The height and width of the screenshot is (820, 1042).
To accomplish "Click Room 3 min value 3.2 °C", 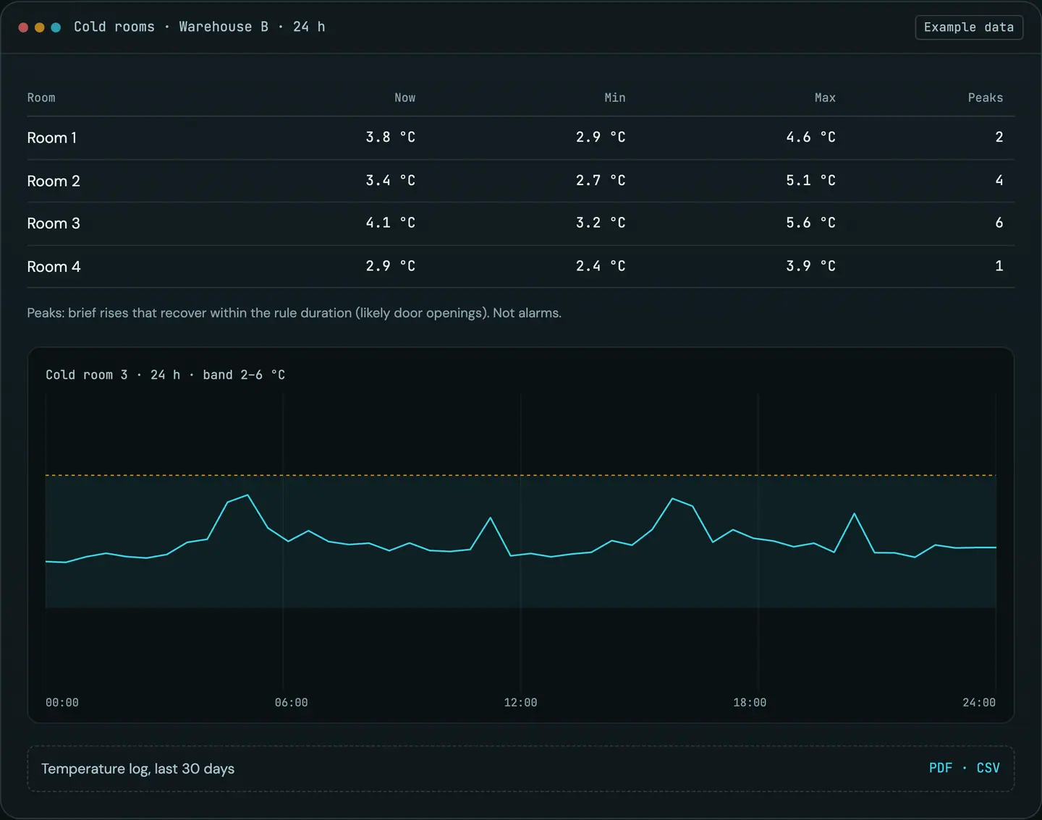I will pos(601,223).
